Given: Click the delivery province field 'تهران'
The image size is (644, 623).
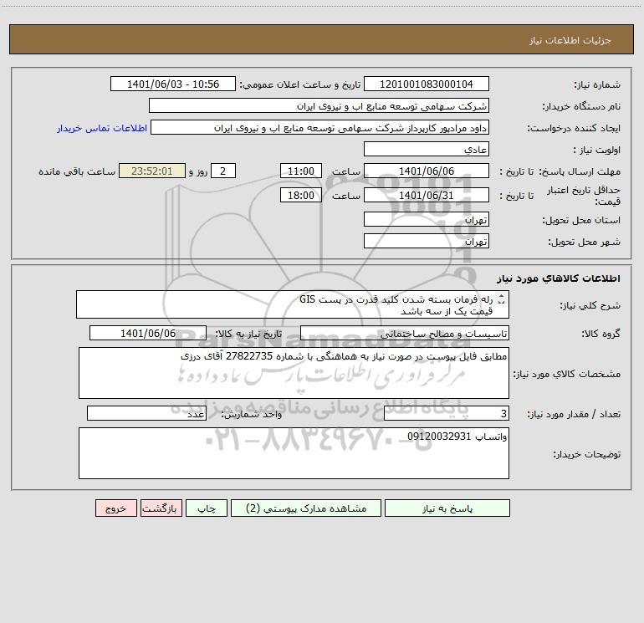Looking at the screenshot, I should pyautogui.click(x=427, y=219).
